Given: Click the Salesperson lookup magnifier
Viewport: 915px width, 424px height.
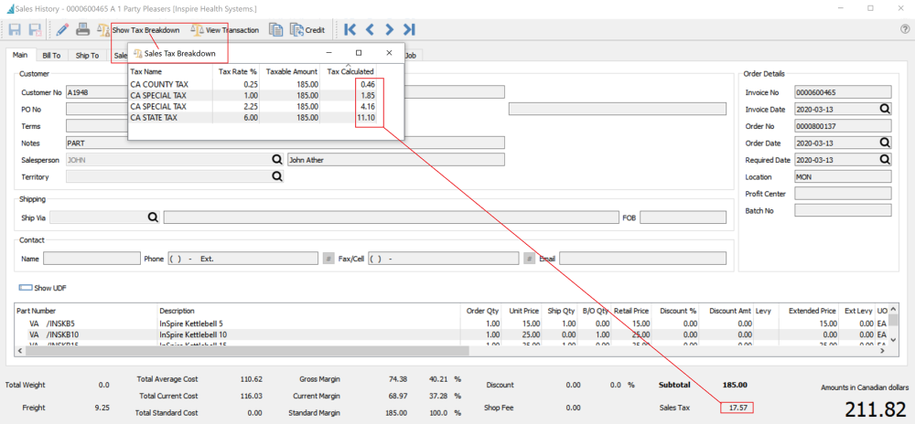Looking at the screenshot, I should (x=276, y=160).
